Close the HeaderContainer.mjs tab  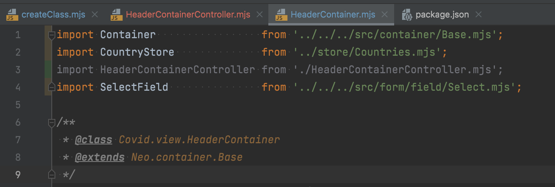tap(385, 15)
